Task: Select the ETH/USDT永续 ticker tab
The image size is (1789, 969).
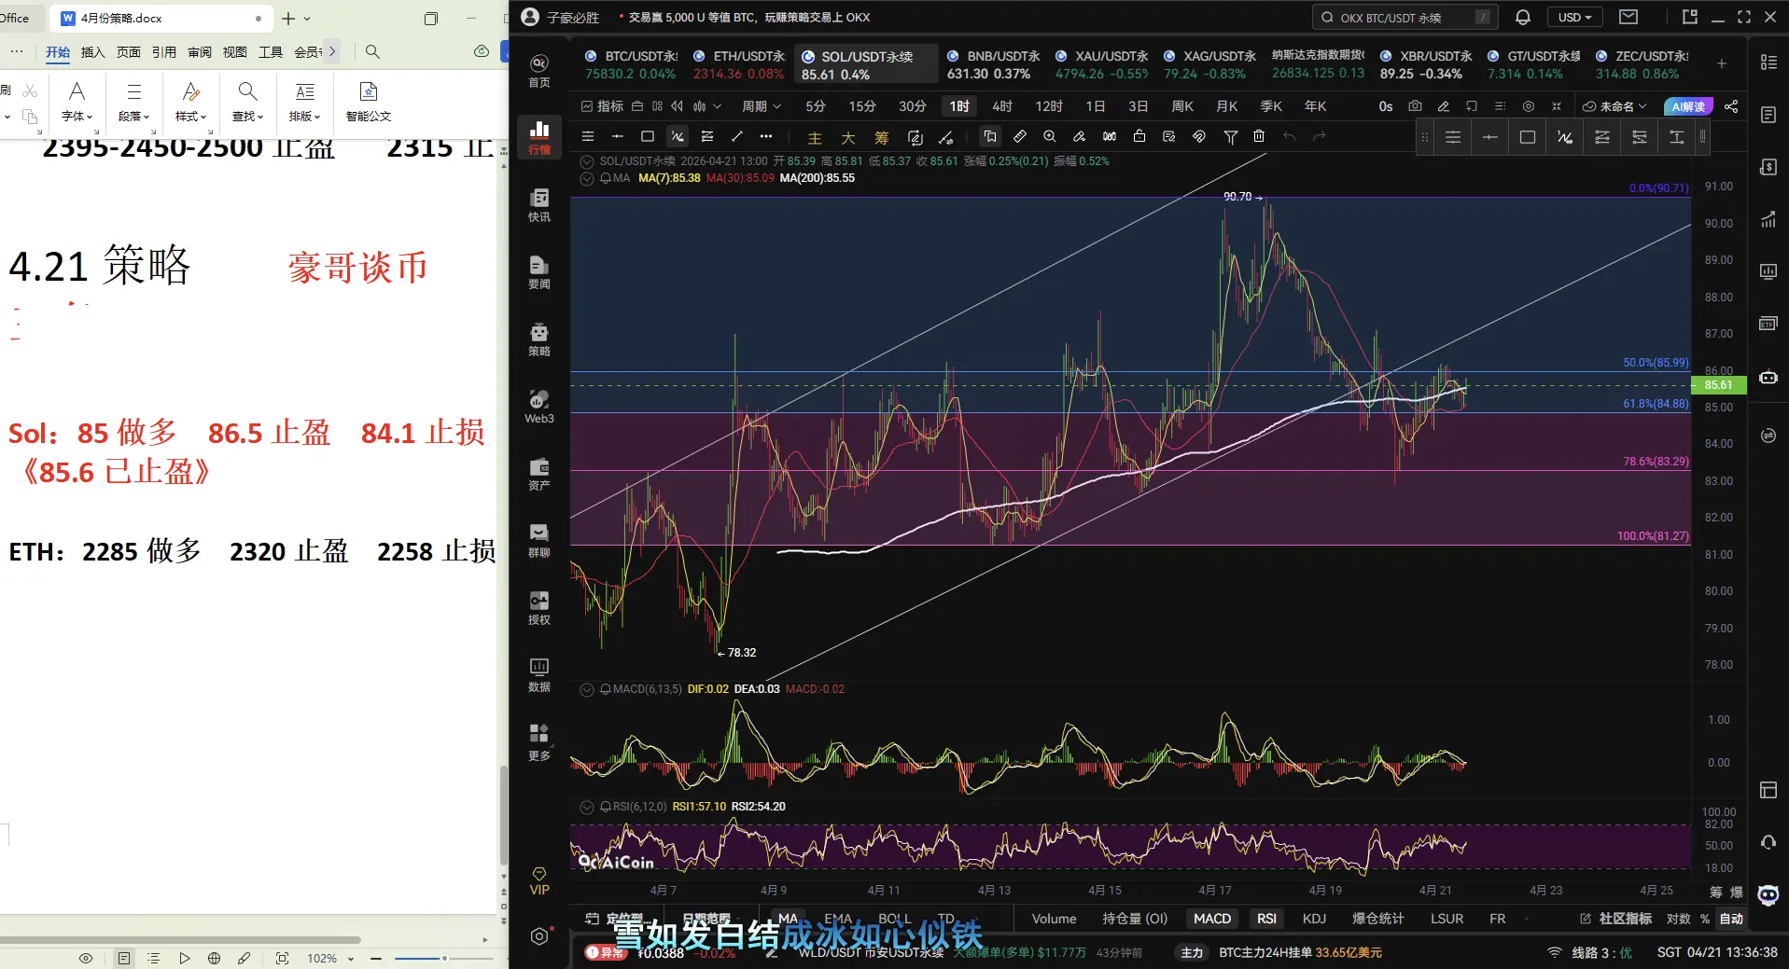Action: coord(739,64)
